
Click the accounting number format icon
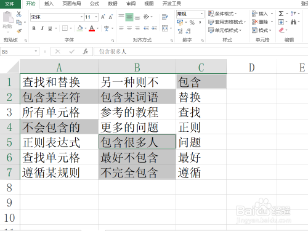[x=180, y=22]
